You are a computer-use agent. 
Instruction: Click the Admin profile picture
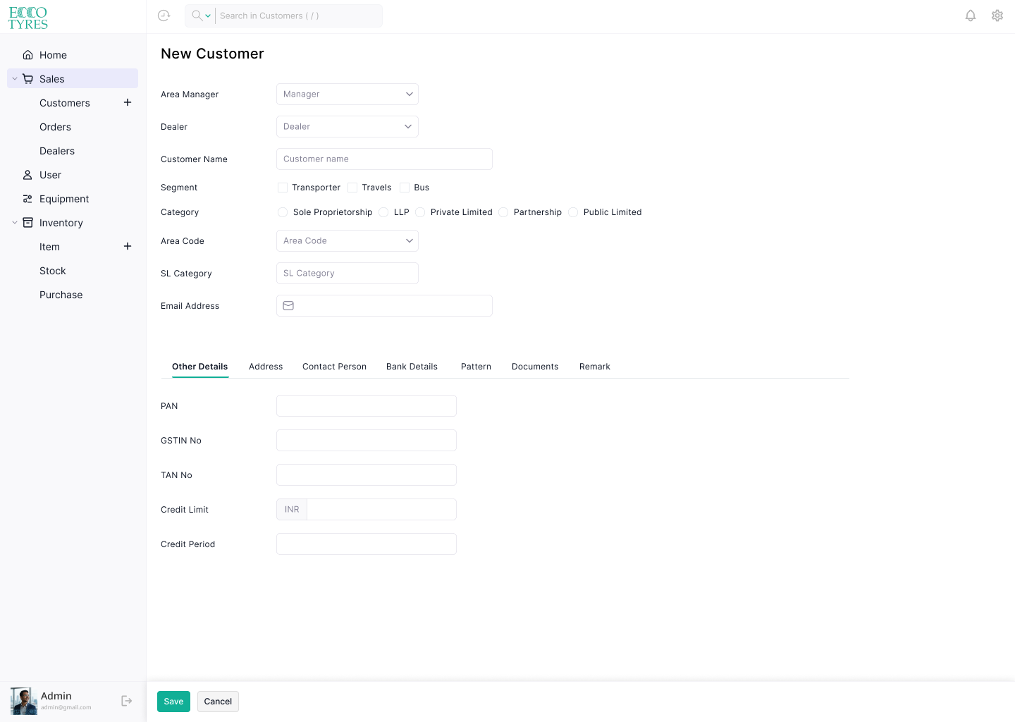click(23, 701)
